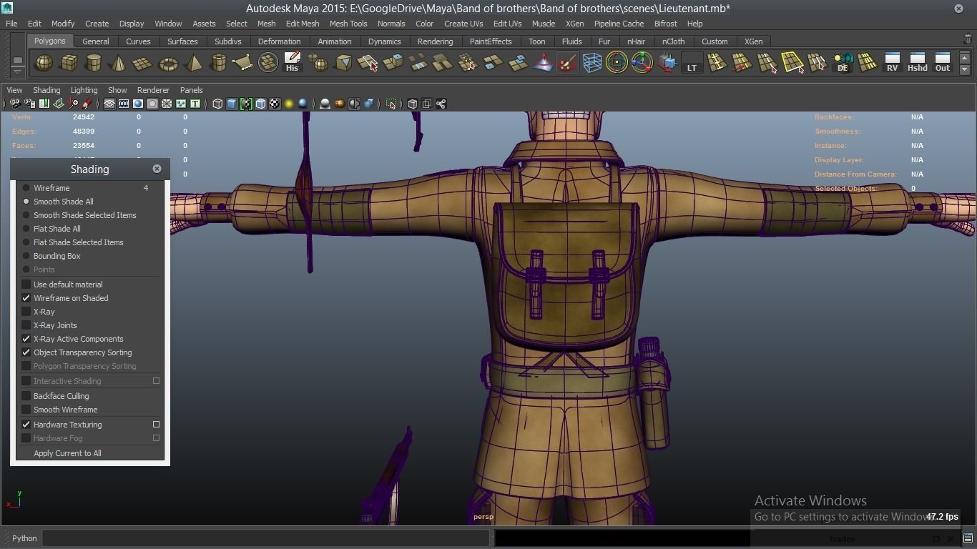
Task: Open the Pipeline Cache menu
Action: point(619,24)
